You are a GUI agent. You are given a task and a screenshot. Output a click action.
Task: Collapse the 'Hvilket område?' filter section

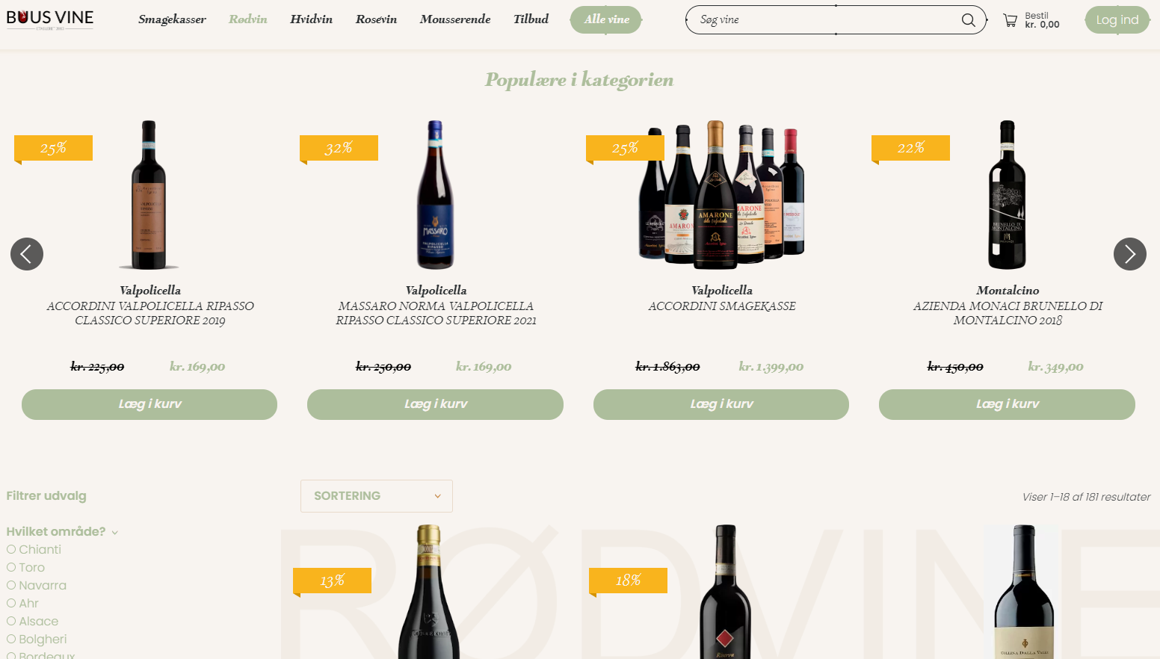62,531
